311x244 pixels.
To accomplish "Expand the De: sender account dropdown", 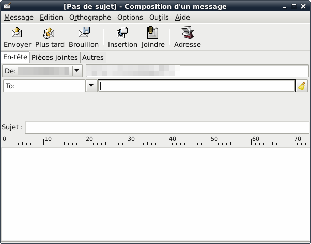I will click(77, 70).
